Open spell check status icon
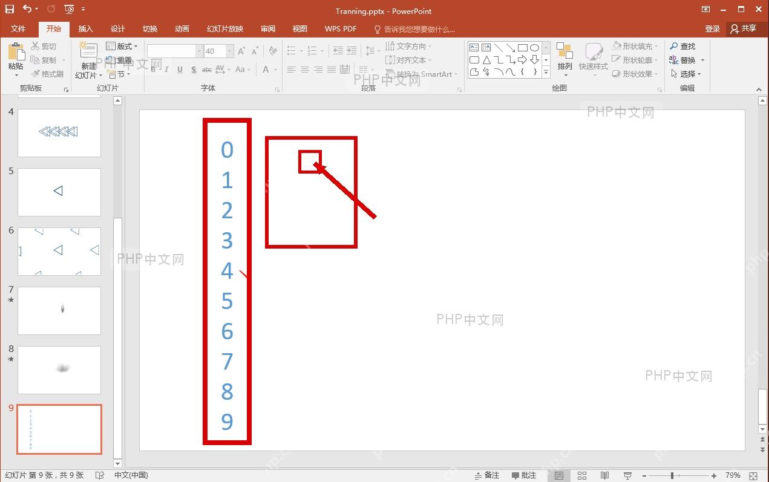 pyautogui.click(x=100, y=475)
